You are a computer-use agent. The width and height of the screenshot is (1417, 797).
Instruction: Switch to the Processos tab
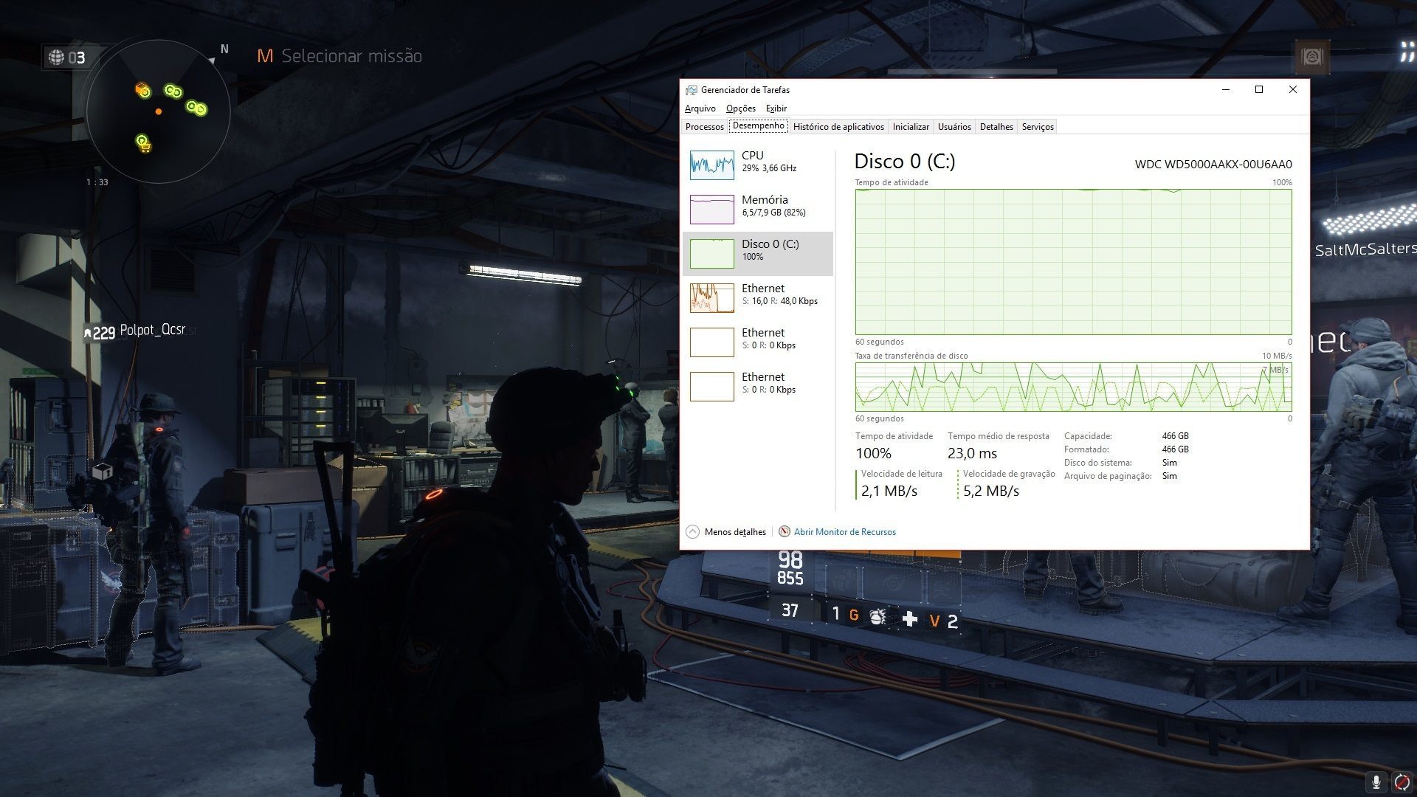coord(704,127)
